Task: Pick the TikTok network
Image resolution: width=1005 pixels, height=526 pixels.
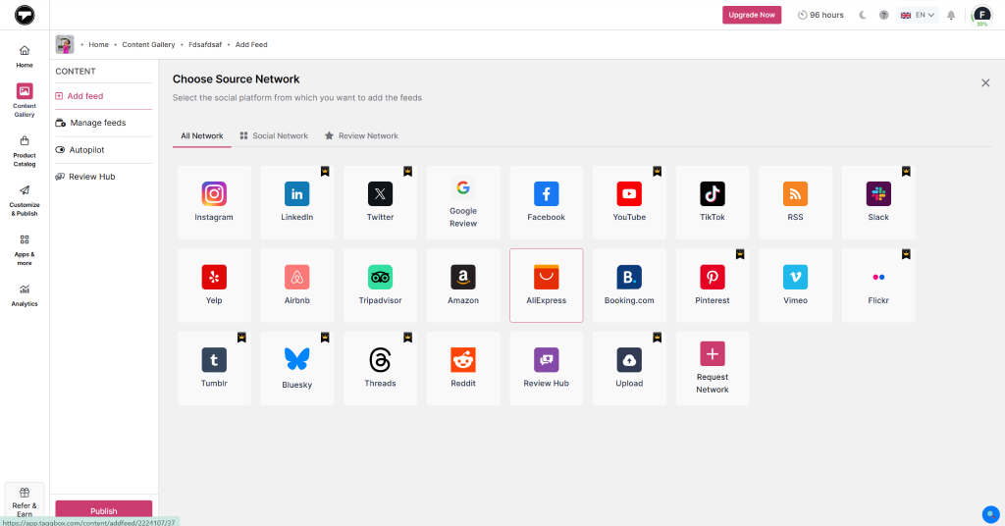Action: [x=713, y=202]
